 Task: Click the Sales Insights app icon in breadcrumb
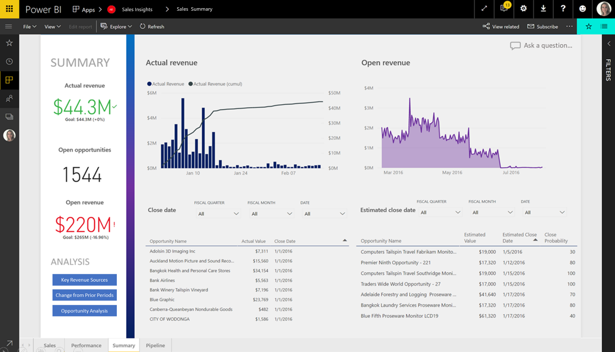coord(111,9)
